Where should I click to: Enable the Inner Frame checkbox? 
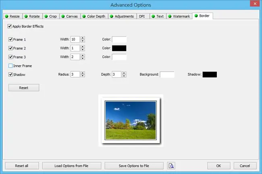(x=10, y=66)
